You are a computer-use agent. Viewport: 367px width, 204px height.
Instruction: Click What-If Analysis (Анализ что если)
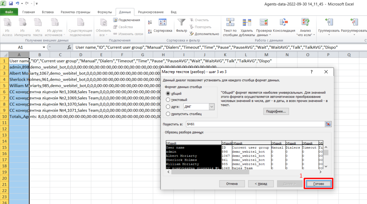click(x=305, y=28)
